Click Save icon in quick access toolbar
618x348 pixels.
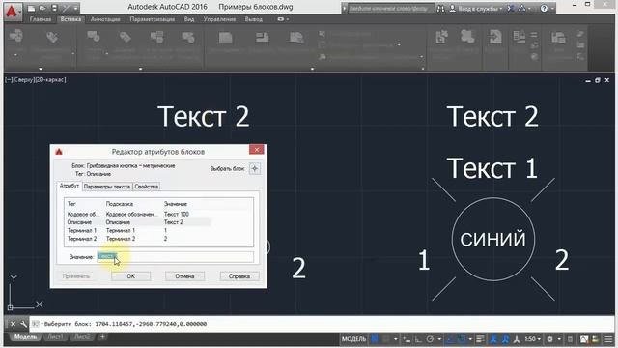(54, 8)
